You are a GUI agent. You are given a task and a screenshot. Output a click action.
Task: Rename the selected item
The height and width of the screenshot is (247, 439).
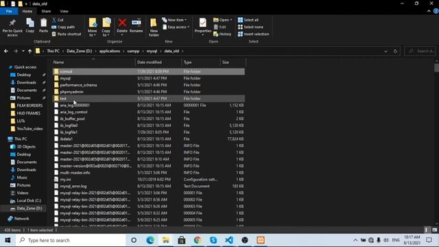(x=137, y=26)
